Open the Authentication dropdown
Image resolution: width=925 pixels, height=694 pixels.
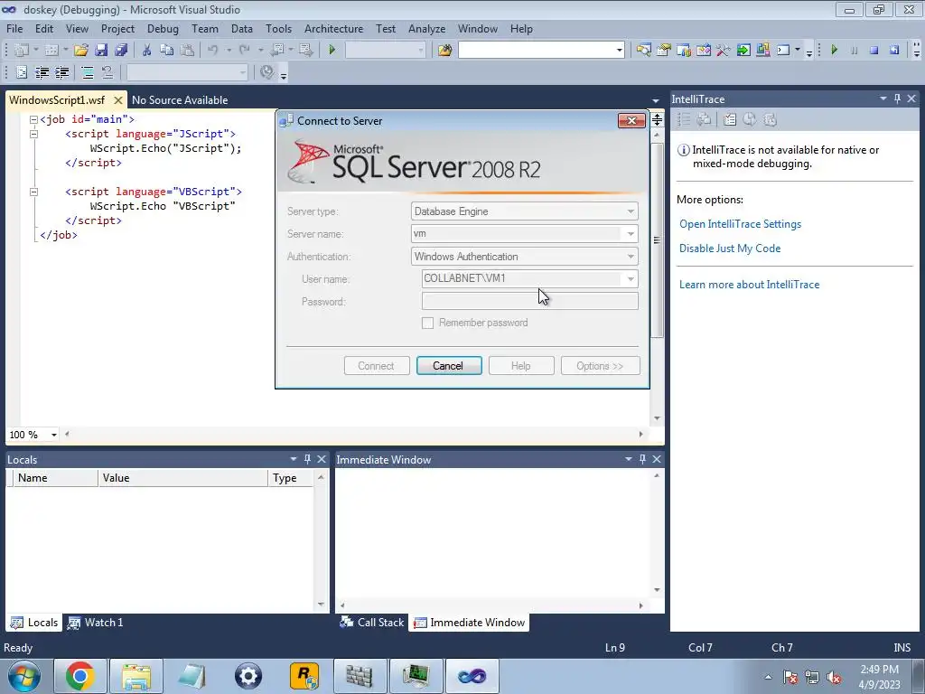tap(631, 256)
